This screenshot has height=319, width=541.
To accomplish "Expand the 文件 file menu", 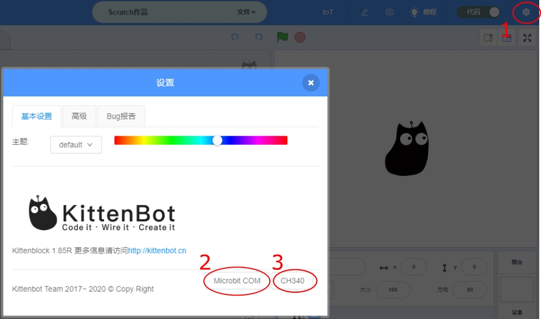I will pos(246,12).
